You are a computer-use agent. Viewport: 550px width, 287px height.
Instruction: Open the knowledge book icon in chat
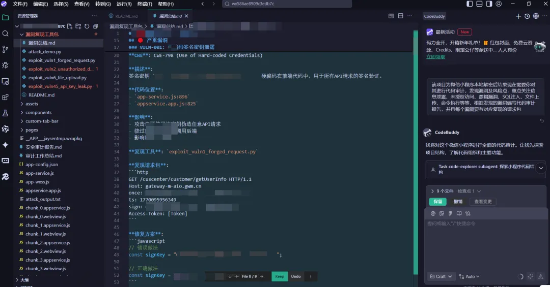tap(459, 213)
